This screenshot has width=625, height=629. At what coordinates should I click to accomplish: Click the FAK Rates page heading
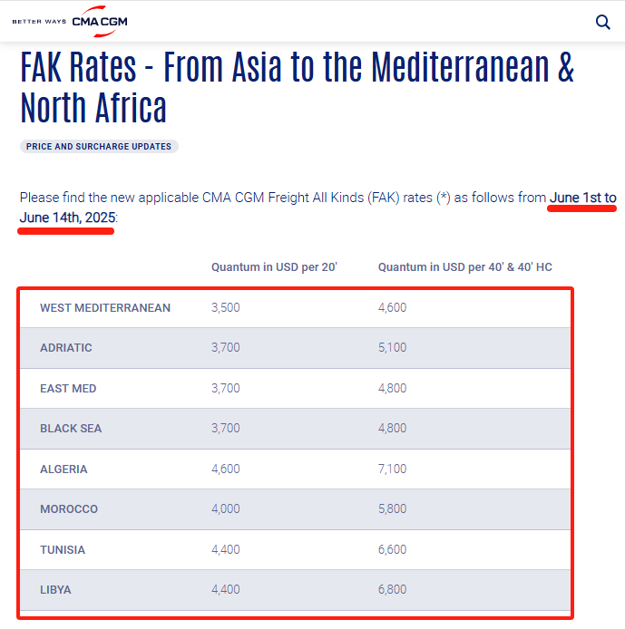click(x=297, y=87)
